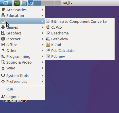
Task: Start Pcb Calculator from the submenu
Action: [x=80, y=51]
